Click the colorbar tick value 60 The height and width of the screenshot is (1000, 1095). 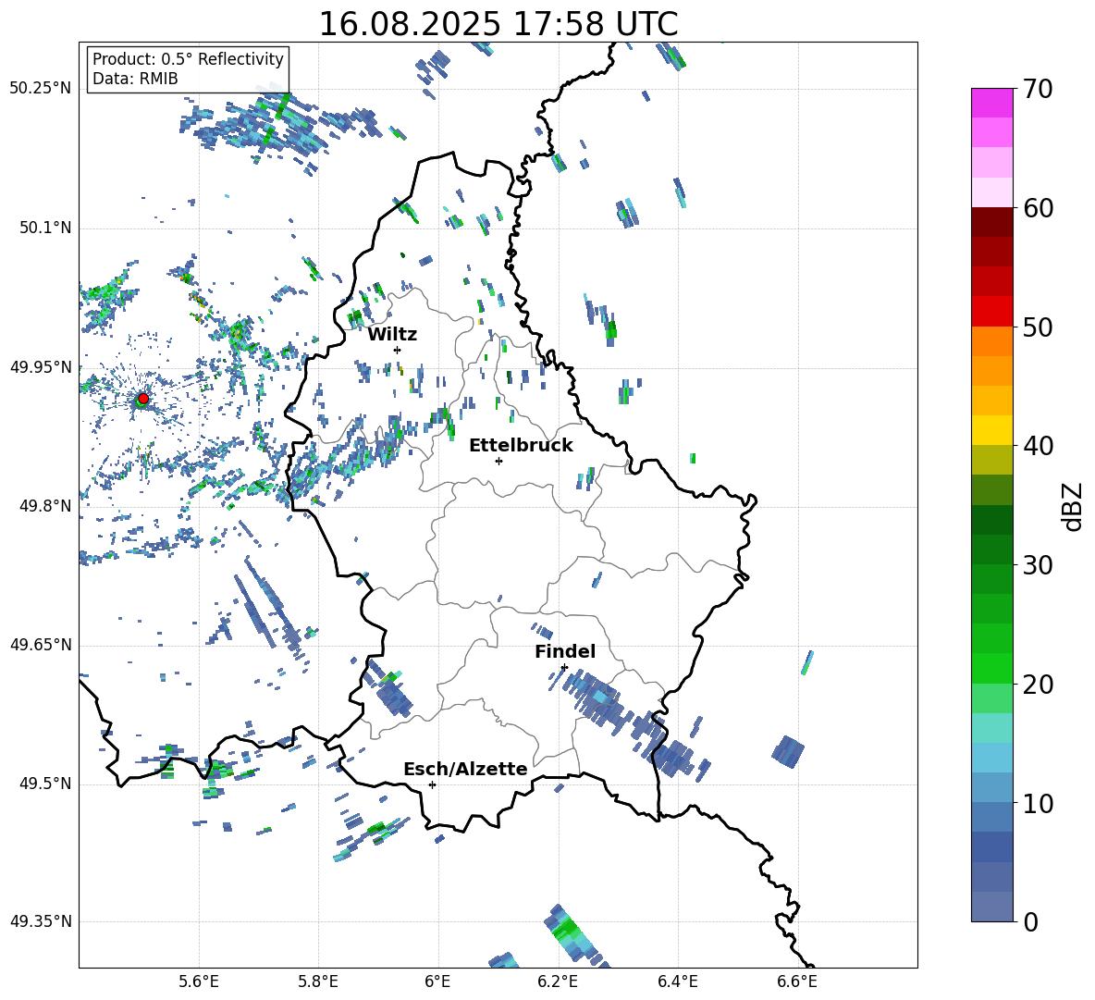pos(1038,208)
